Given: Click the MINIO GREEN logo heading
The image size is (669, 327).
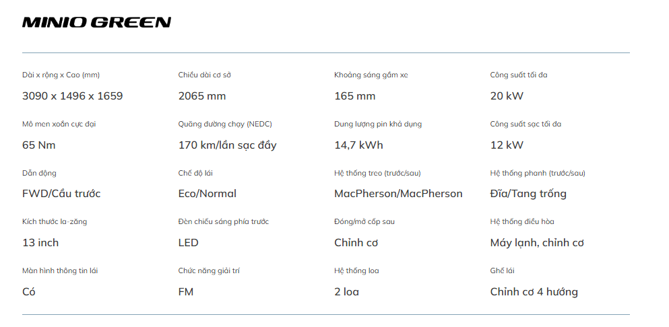Looking at the screenshot, I should click(96, 23).
